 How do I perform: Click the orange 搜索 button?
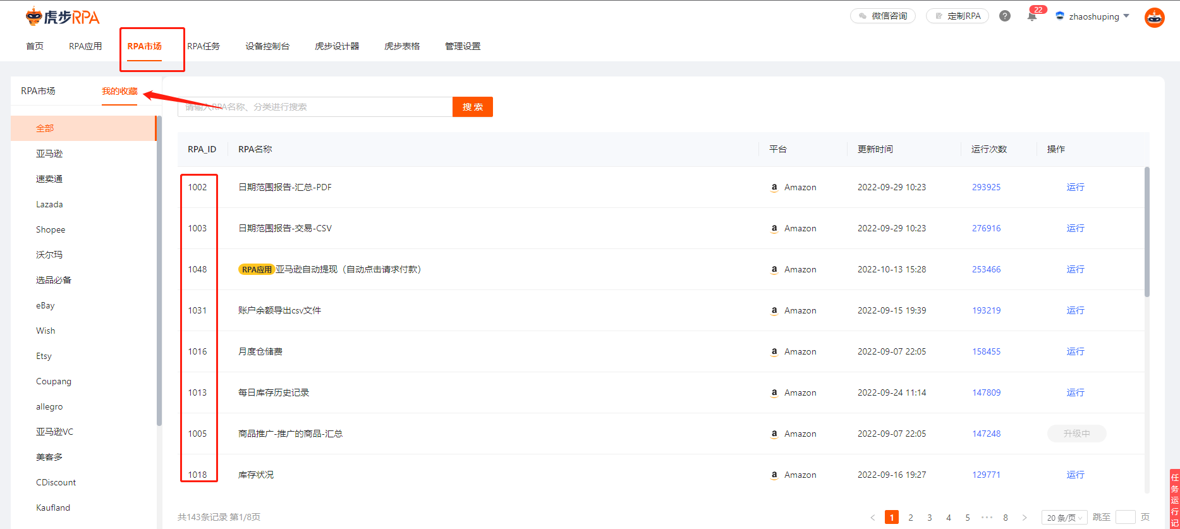coord(473,107)
